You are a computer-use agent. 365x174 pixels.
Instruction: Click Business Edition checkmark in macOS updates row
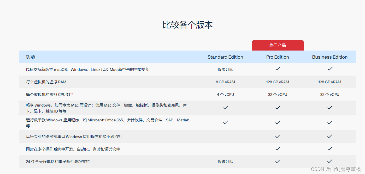click(x=330, y=69)
